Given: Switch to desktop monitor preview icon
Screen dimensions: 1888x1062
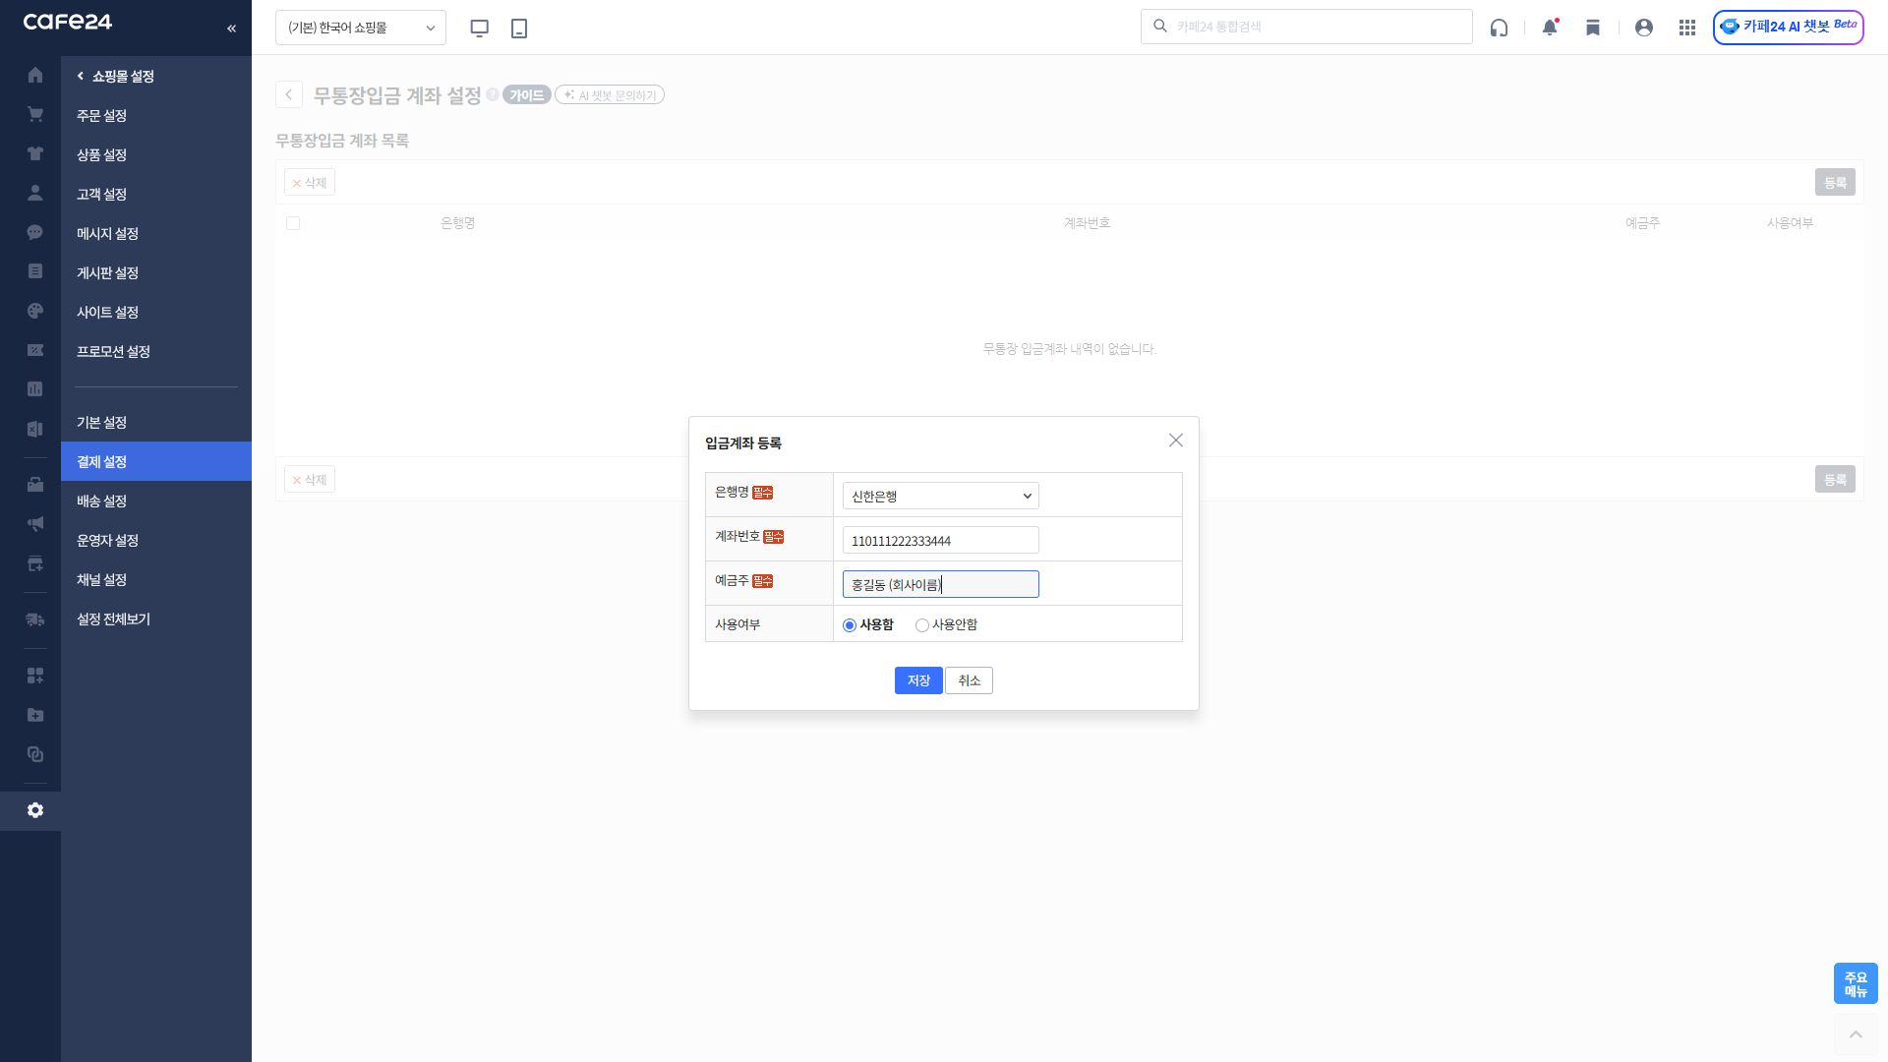Looking at the screenshot, I should pos(480,28).
